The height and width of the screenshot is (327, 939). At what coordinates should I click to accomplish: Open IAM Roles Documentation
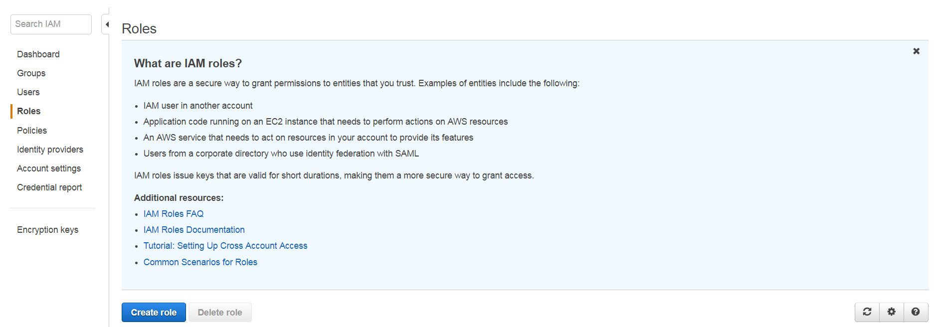tap(194, 229)
